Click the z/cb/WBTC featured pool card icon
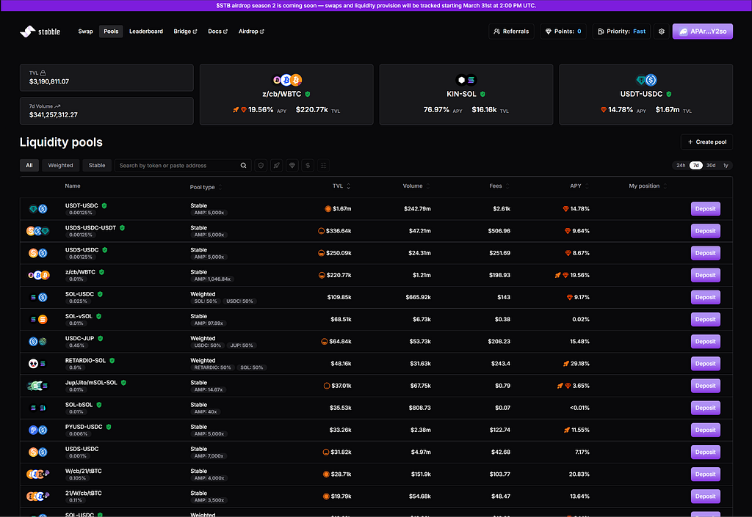This screenshot has width=752, height=517. tap(287, 80)
